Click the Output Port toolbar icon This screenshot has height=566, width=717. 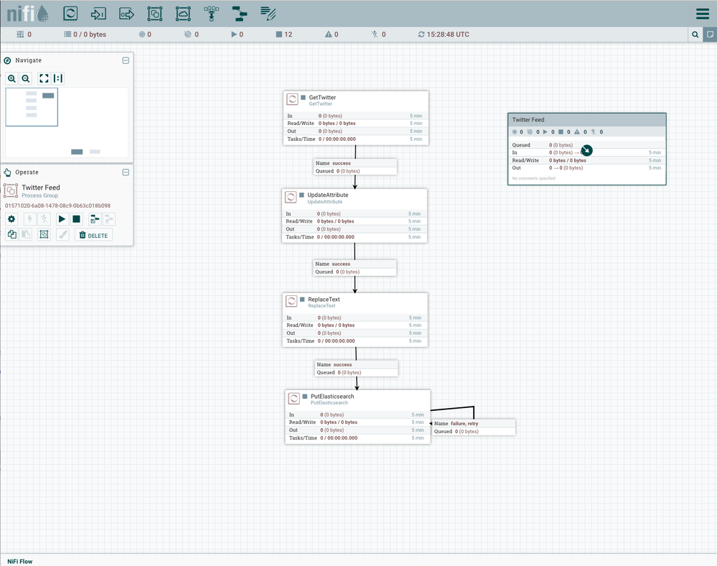pos(126,13)
